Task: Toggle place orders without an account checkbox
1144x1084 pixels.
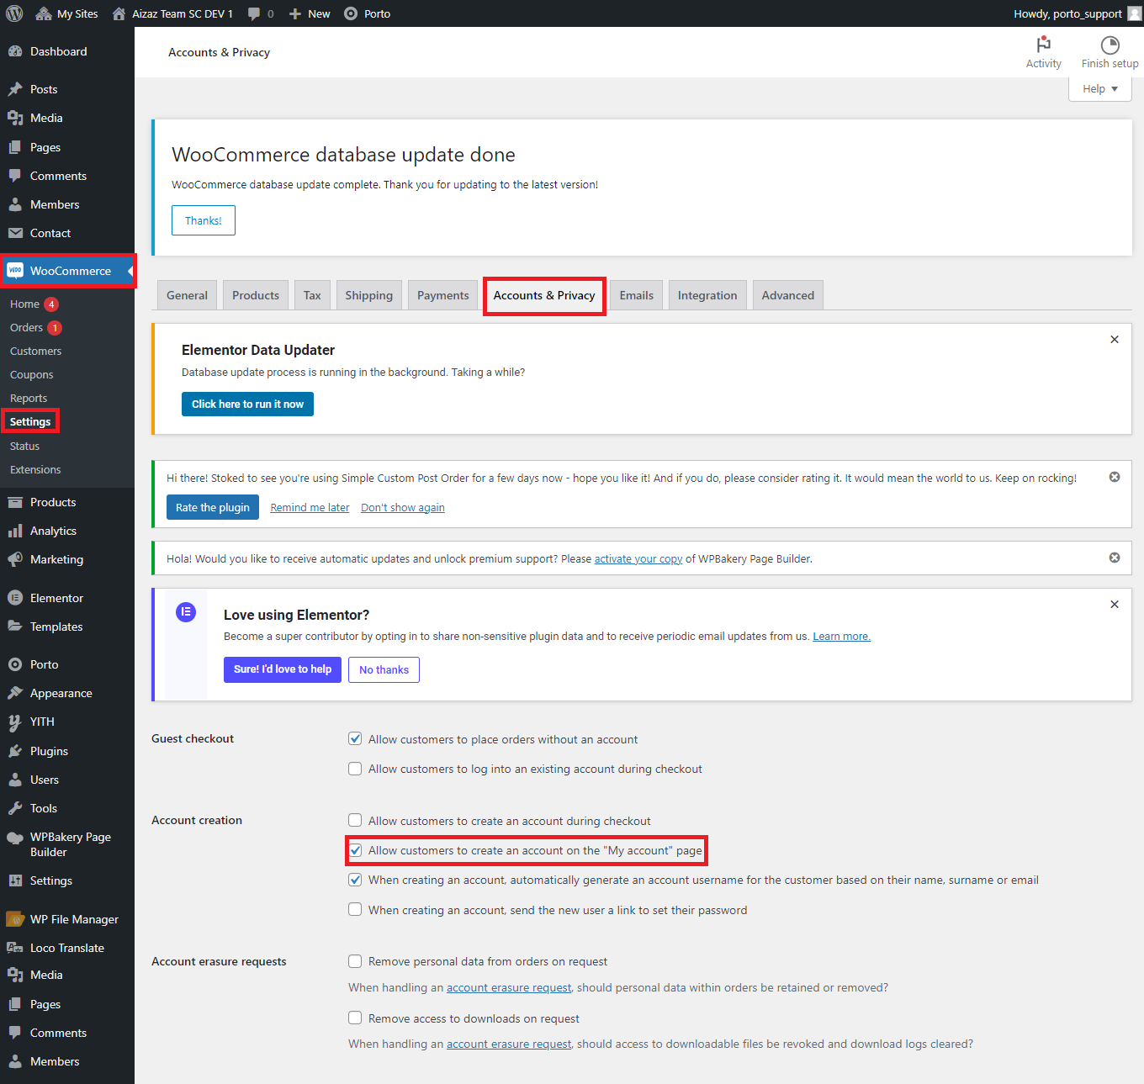Action: coord(355,738)
